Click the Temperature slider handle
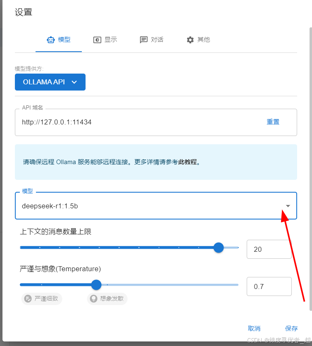This screenshot has width=312, height=346. [x=96, y=285]
